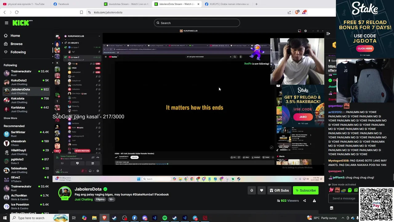Expand Show More under Following
The image size is (394, 222).
click(10, 118)
